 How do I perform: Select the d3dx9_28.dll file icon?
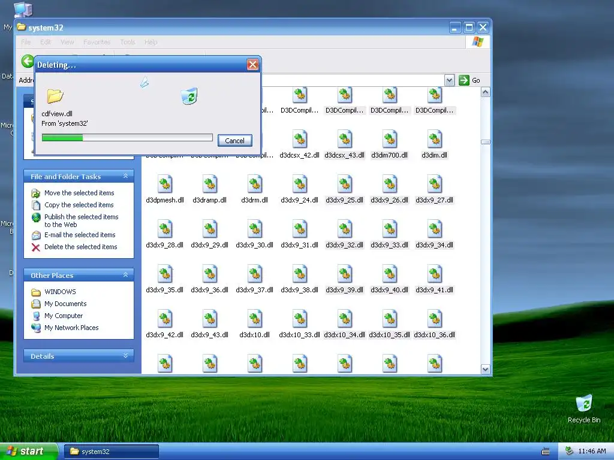165,229
